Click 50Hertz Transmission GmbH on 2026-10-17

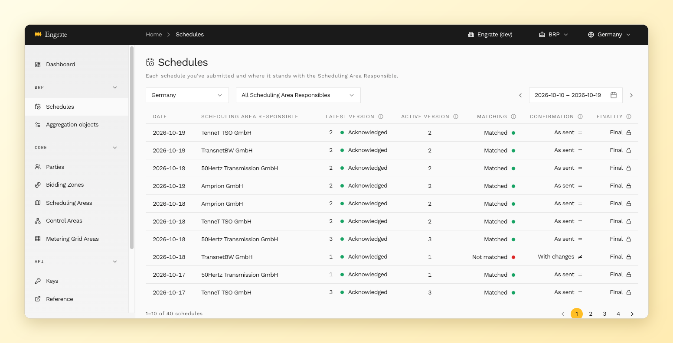pos(239,275)
